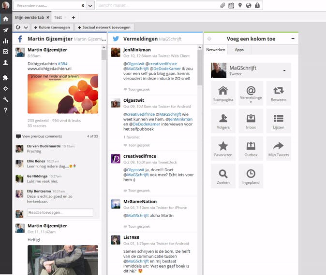Viewport: 326px width, 275px height.
Task: Open the refresh options dropdown chevron
Action: [x=26, y=27]
